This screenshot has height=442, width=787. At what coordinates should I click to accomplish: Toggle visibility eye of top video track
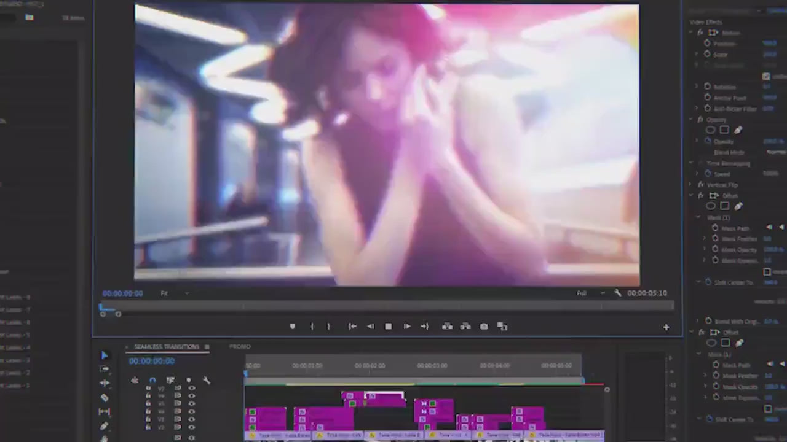coord(192,388)
